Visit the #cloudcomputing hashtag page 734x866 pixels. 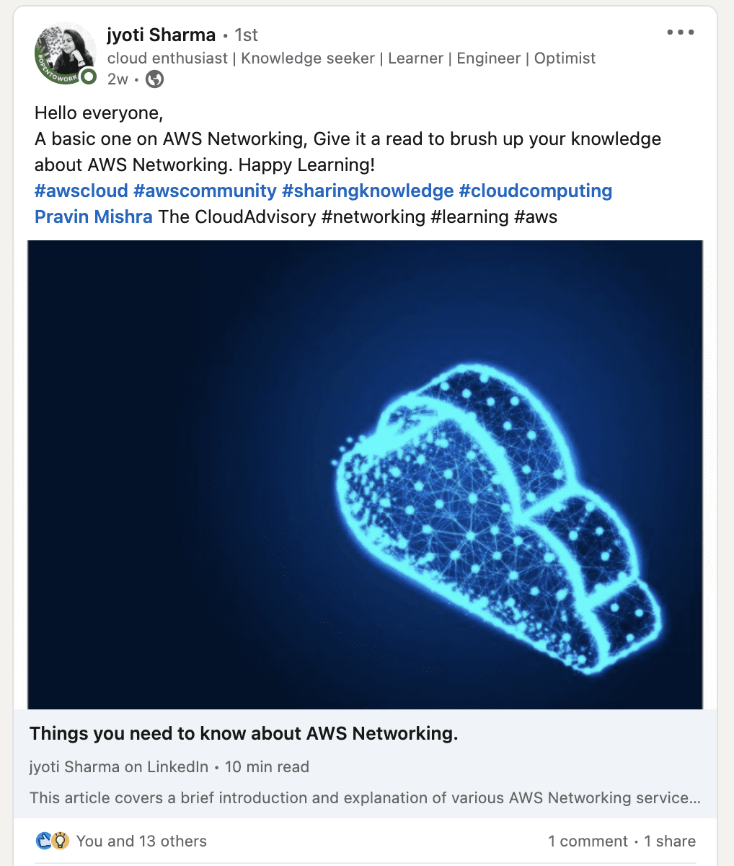point(536,191)
